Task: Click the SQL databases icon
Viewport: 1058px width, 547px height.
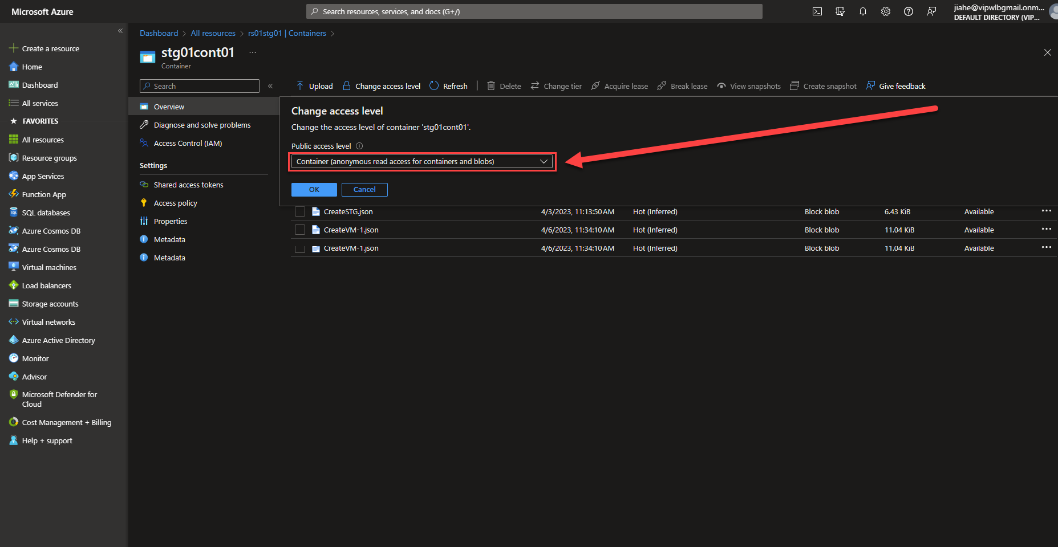Action: 14,213
